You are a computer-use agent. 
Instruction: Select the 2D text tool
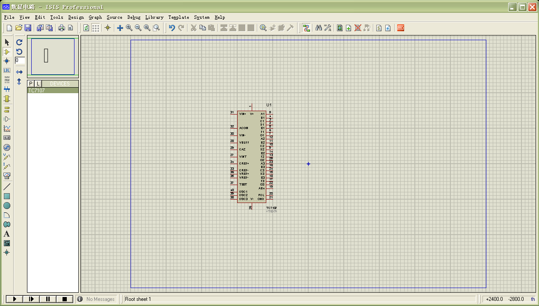tap(7, 234)
